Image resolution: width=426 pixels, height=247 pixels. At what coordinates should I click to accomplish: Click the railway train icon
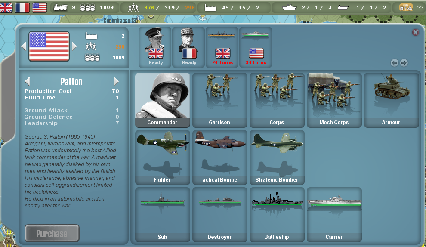pos(61,8)
